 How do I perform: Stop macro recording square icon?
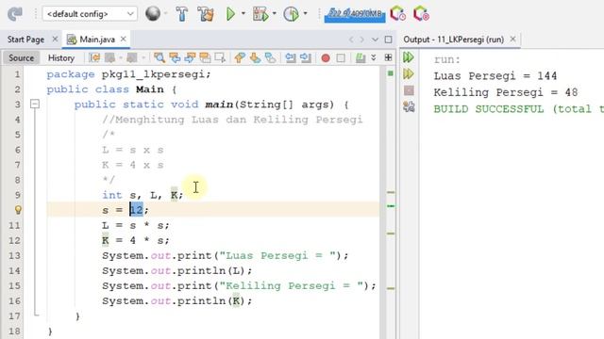click(x=341, y=58)
